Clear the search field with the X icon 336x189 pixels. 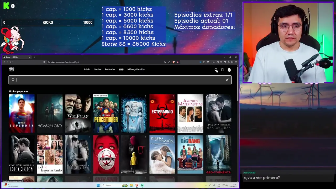click(227, 80)
